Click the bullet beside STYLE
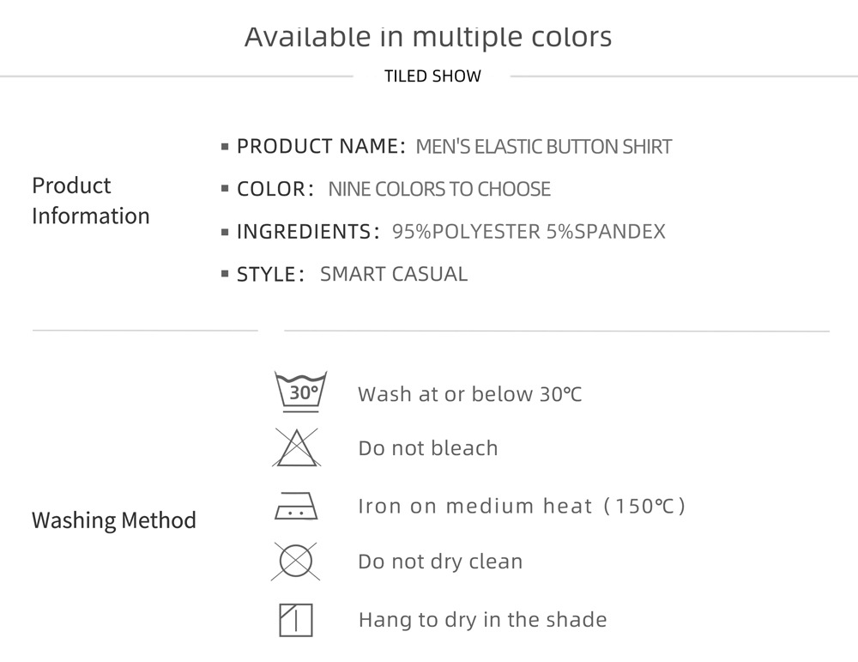This screenshot has width=858, height=662. pos(225,276)
